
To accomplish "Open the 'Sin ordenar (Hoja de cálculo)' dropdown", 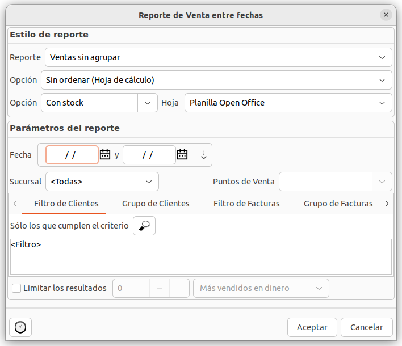I will (x=382, y=80).
